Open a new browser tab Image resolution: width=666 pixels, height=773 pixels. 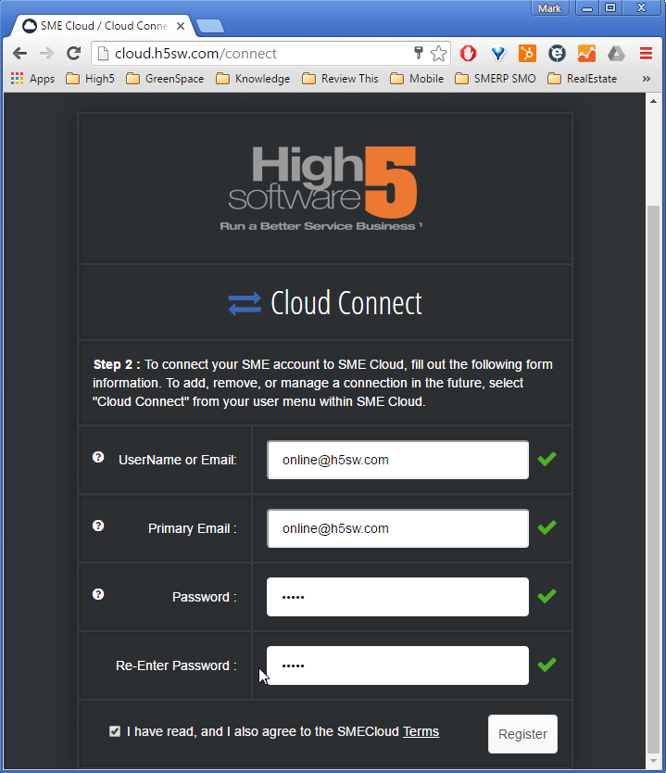point(210,26)
